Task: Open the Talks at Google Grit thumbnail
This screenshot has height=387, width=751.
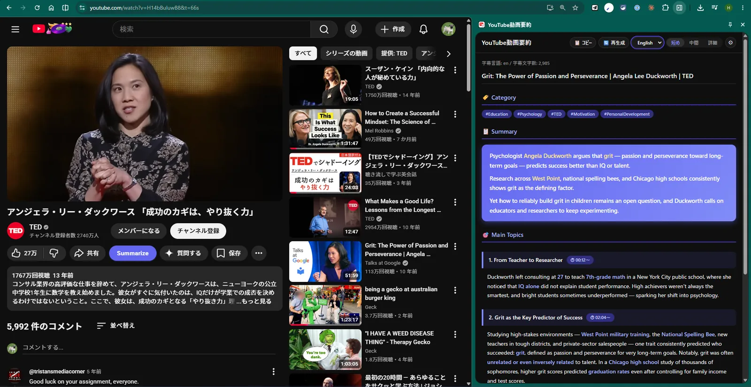Action: (325, 261)
